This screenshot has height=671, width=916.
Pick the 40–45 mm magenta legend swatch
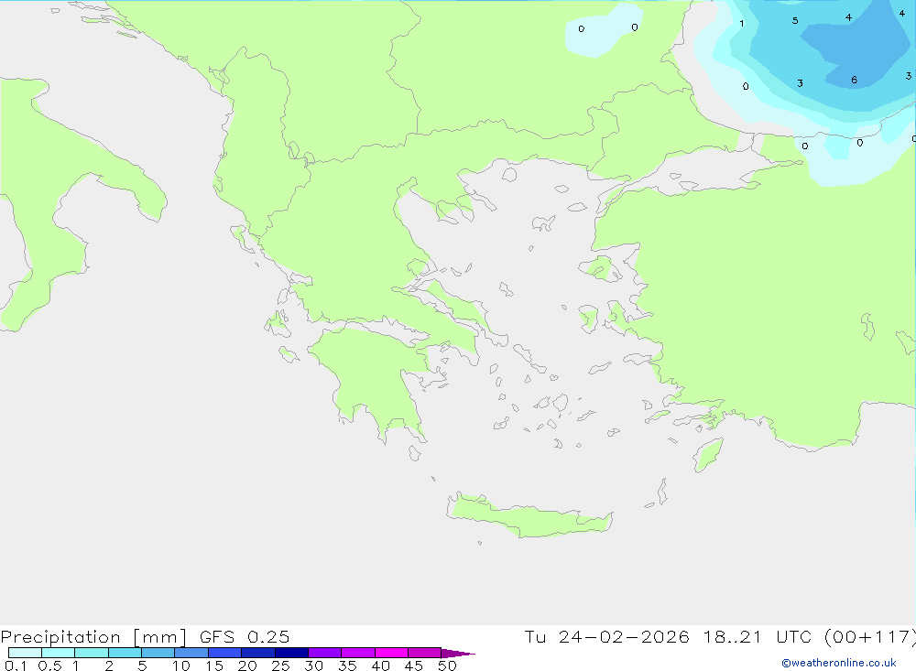(x=391, y=653)
